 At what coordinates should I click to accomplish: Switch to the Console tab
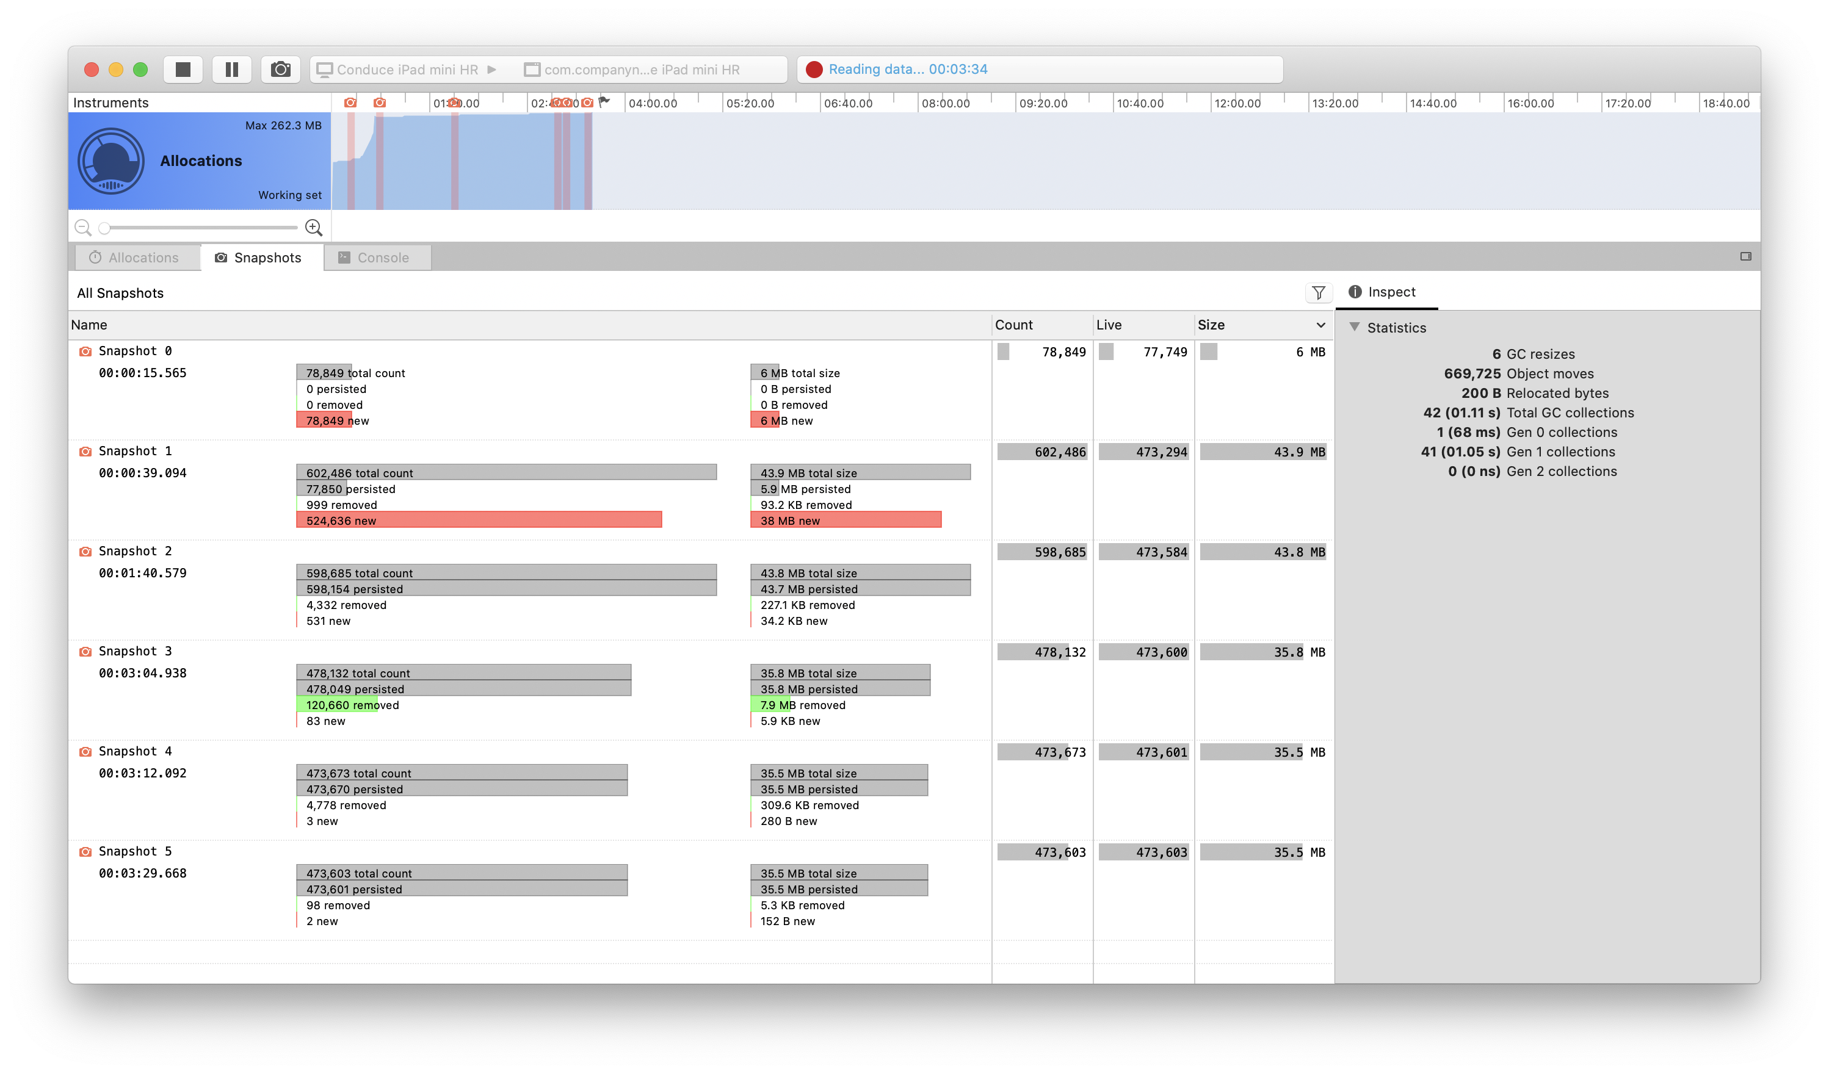[x=377, y=257]
